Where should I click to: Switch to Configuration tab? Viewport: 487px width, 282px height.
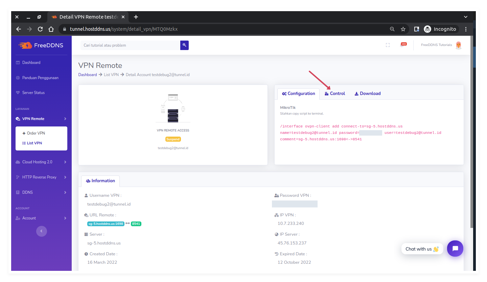click(298, 94)
